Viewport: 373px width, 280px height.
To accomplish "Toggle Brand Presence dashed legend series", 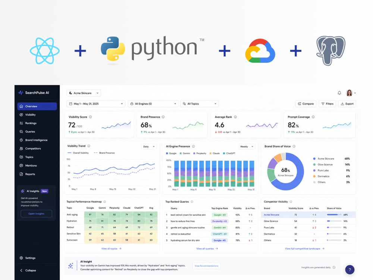I will [104, 153].
